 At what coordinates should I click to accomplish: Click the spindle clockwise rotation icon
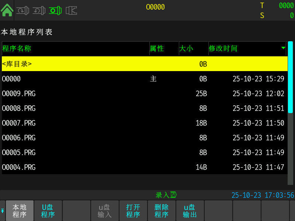[22, 11]
